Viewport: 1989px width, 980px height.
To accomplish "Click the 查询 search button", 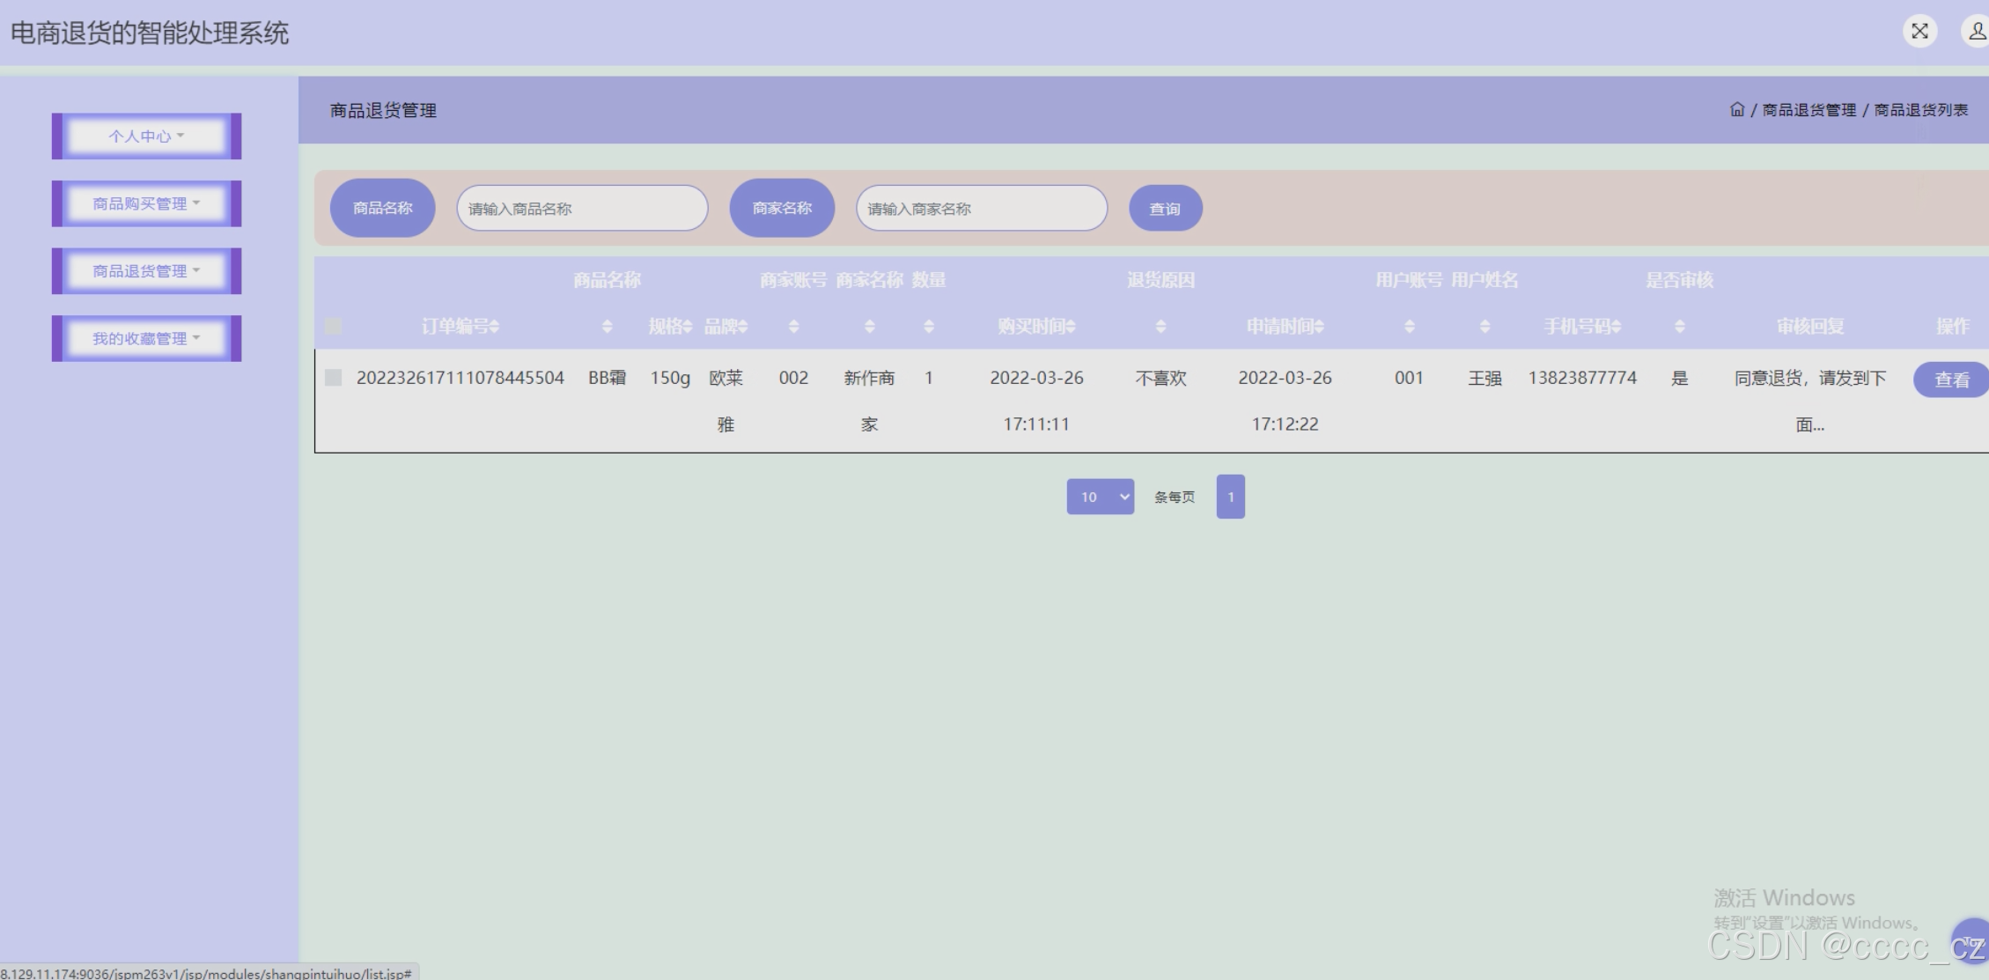I will 1165,209.
